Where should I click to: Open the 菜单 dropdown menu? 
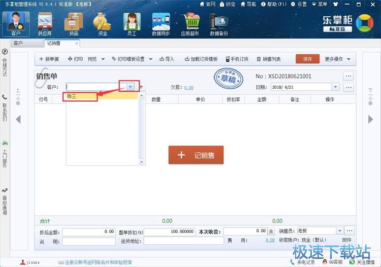(320, 4)
